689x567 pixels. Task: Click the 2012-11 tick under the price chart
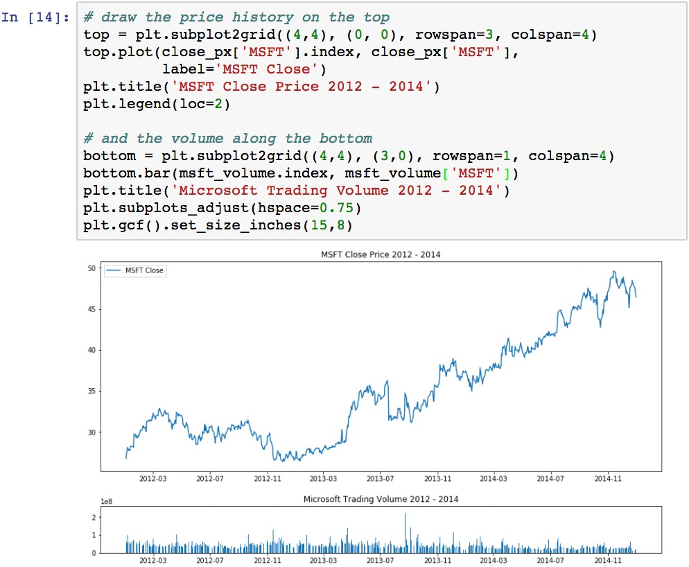tap(267, 479)
